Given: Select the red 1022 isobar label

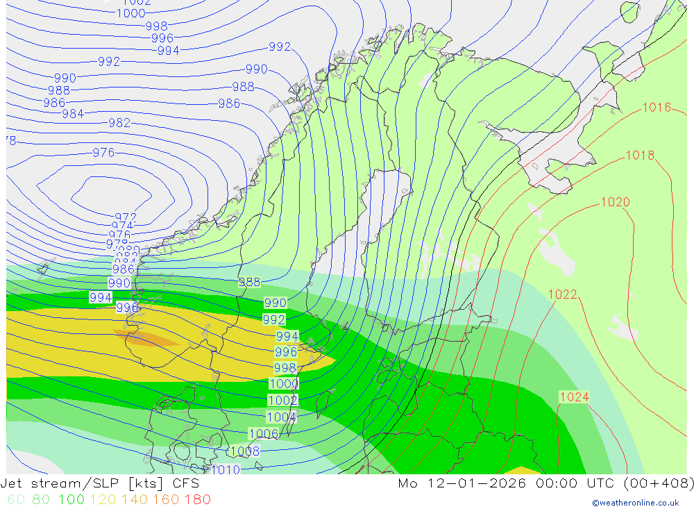Looking at the screenshot, I should (563, 294).
